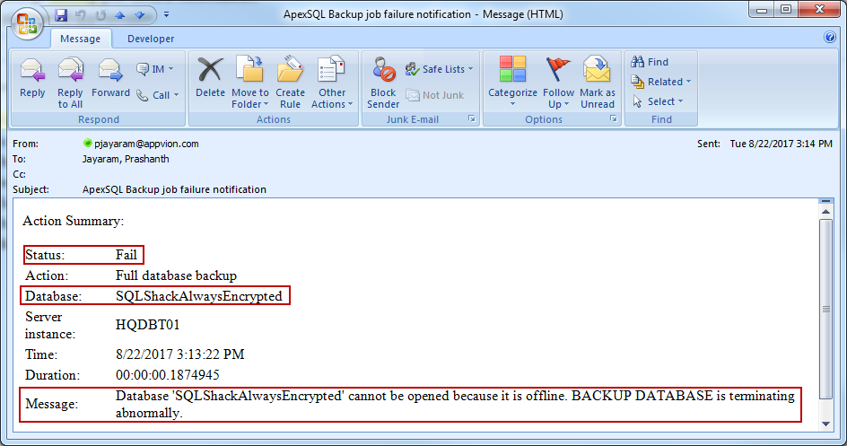Click the Save icon in Quick Access
The image size is (847, 446).
click(x=61, y=15)
